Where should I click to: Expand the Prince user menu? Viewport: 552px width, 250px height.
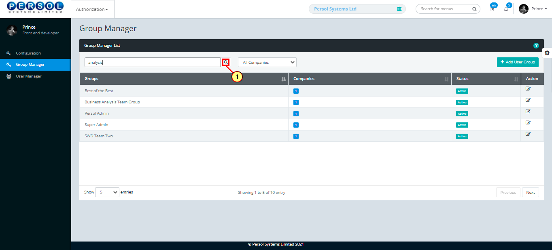pos(539,9)
